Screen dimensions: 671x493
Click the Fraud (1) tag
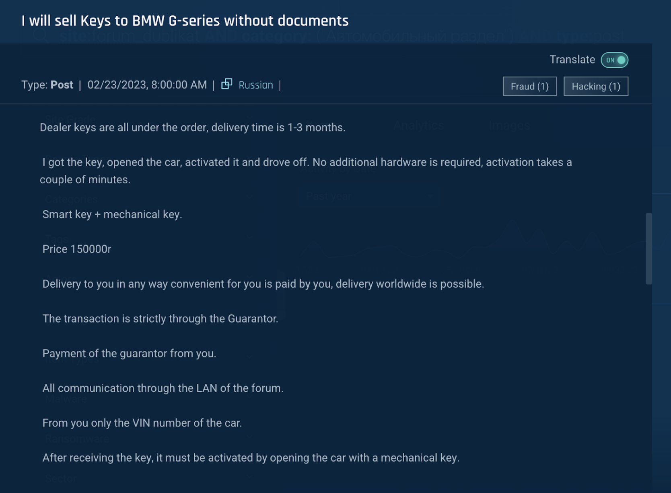[x=529, y=86]
